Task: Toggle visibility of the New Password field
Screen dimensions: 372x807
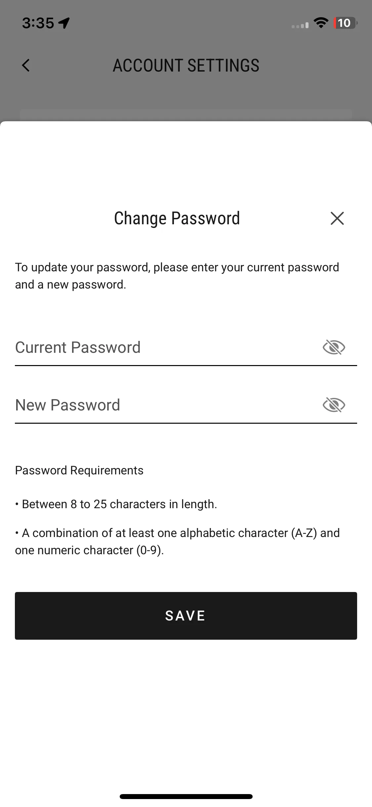Action: point(334,405)
